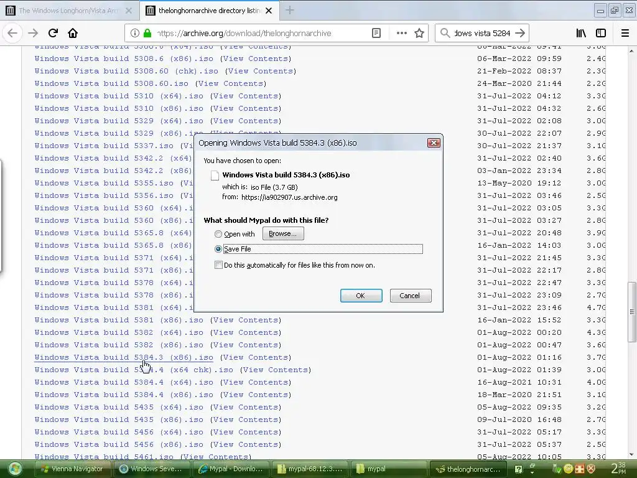Screen dimensions: 637x478
Task: Open Windows Vista build 5329 (x64).iso link
Action: pos(119,121)
